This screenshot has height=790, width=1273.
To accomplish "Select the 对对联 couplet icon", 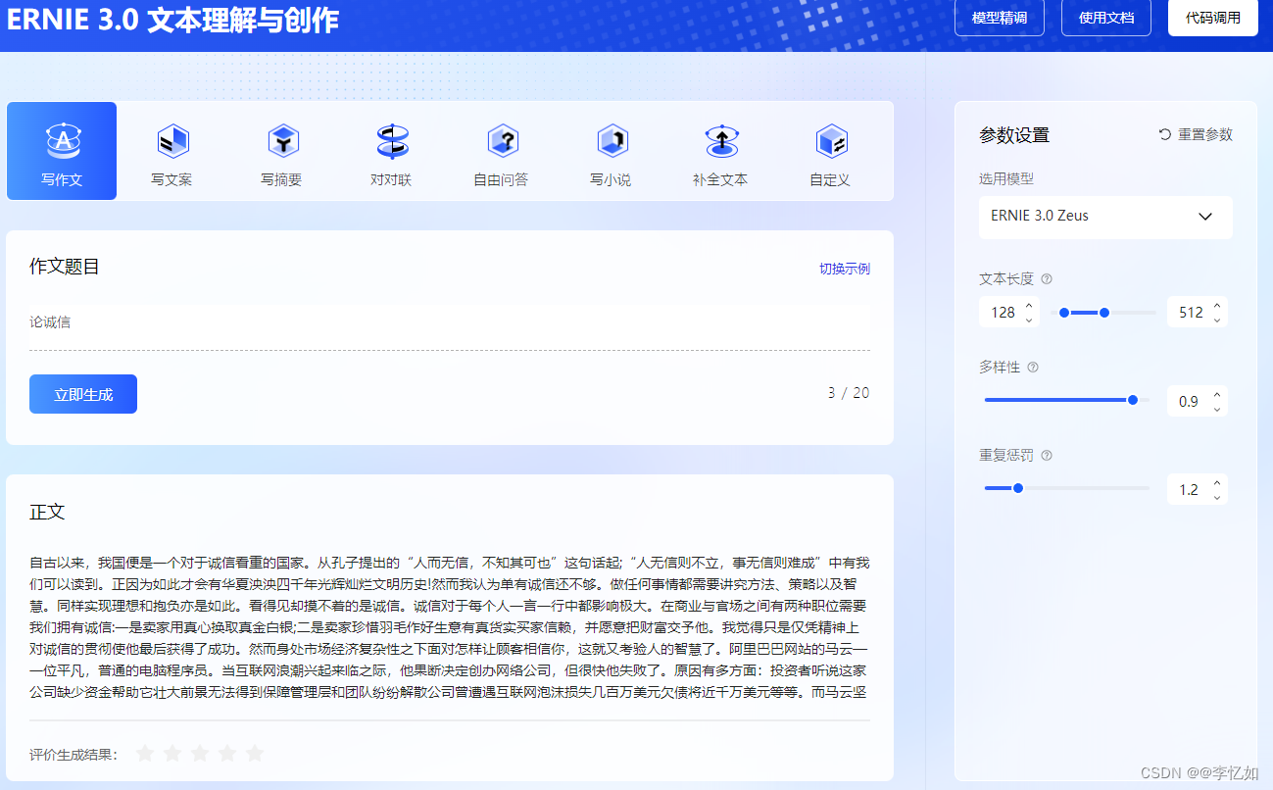I will click(x=392, y=141).
